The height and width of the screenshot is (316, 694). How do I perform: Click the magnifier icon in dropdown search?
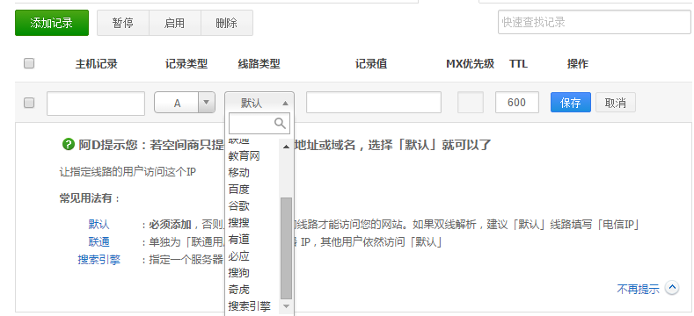click(280, 123)
